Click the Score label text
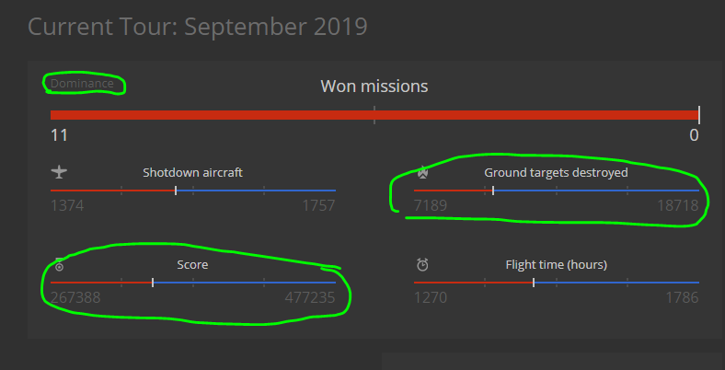The width and height of the screenshot is (725, 370). click(x=192, y=265)
